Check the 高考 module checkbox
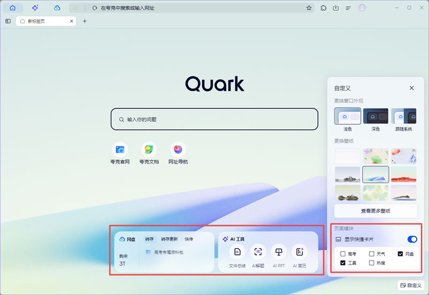 pos(343,254)
